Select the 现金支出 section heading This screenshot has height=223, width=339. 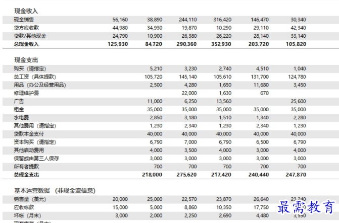point(26,60)
